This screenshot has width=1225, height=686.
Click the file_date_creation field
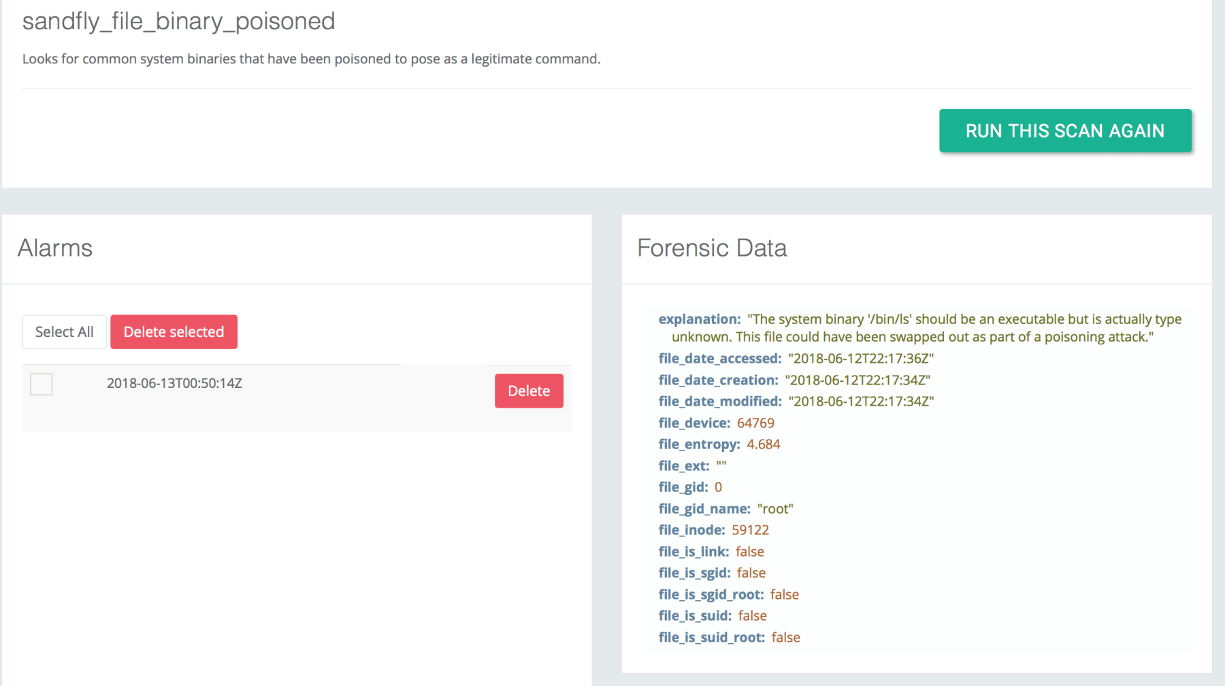tap(794, 380)
